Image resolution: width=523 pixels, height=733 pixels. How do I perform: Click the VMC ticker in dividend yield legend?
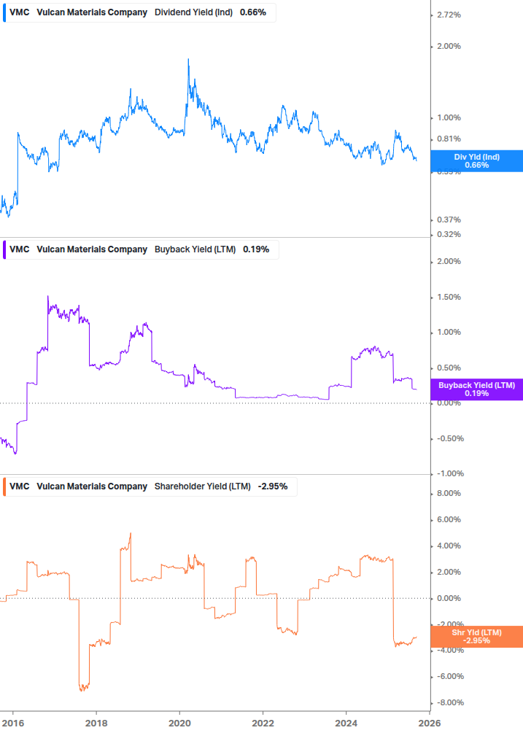coord(19,12)
